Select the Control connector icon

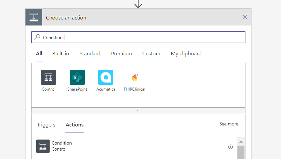coord(48,77)
